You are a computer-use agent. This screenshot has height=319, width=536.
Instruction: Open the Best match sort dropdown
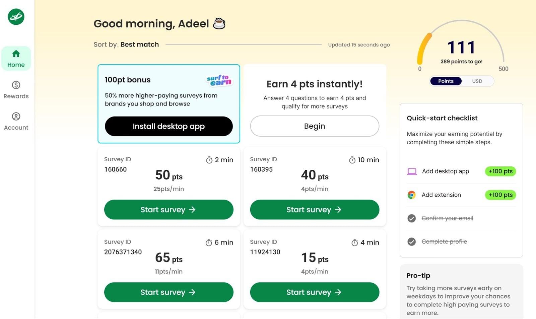(x=140, y=44)
